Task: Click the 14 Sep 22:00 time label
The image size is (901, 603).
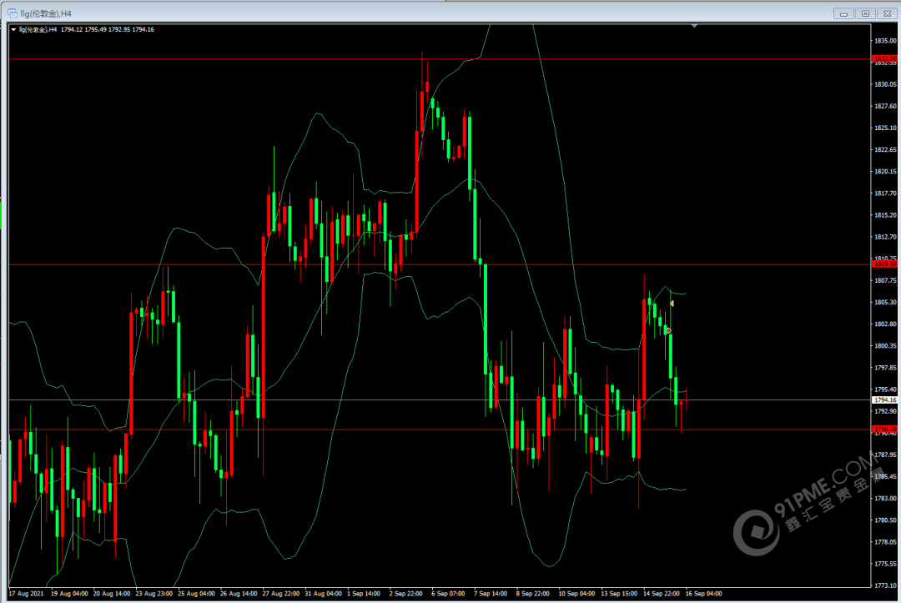Action: coord(662,594)
